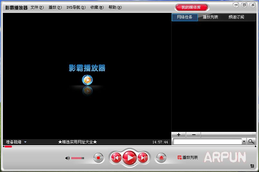The image size is (259, 172).
Task: Expand the search box dropdown arrow
Action: tap(244, 141)
